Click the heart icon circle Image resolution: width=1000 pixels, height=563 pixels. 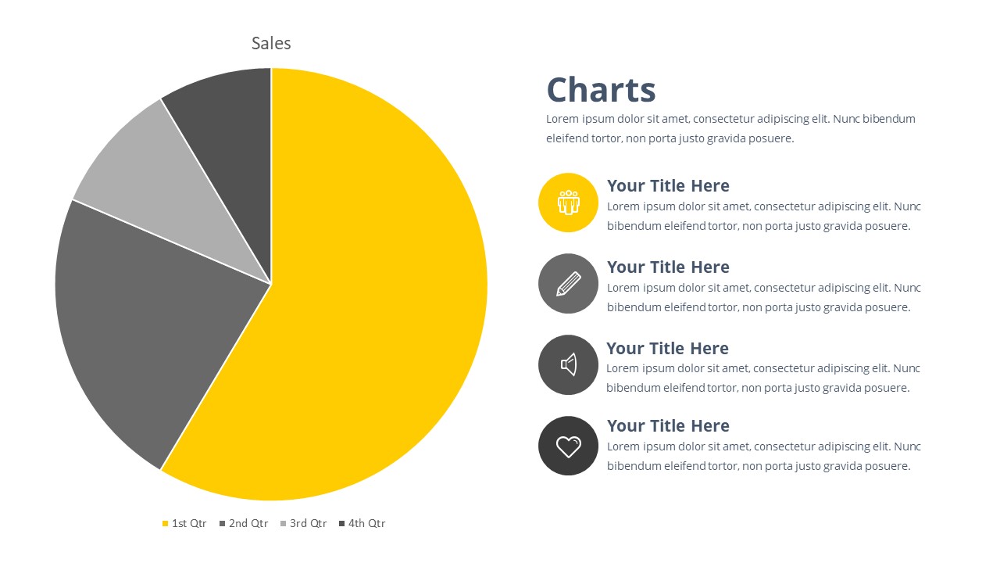click(x=568, y=446)
